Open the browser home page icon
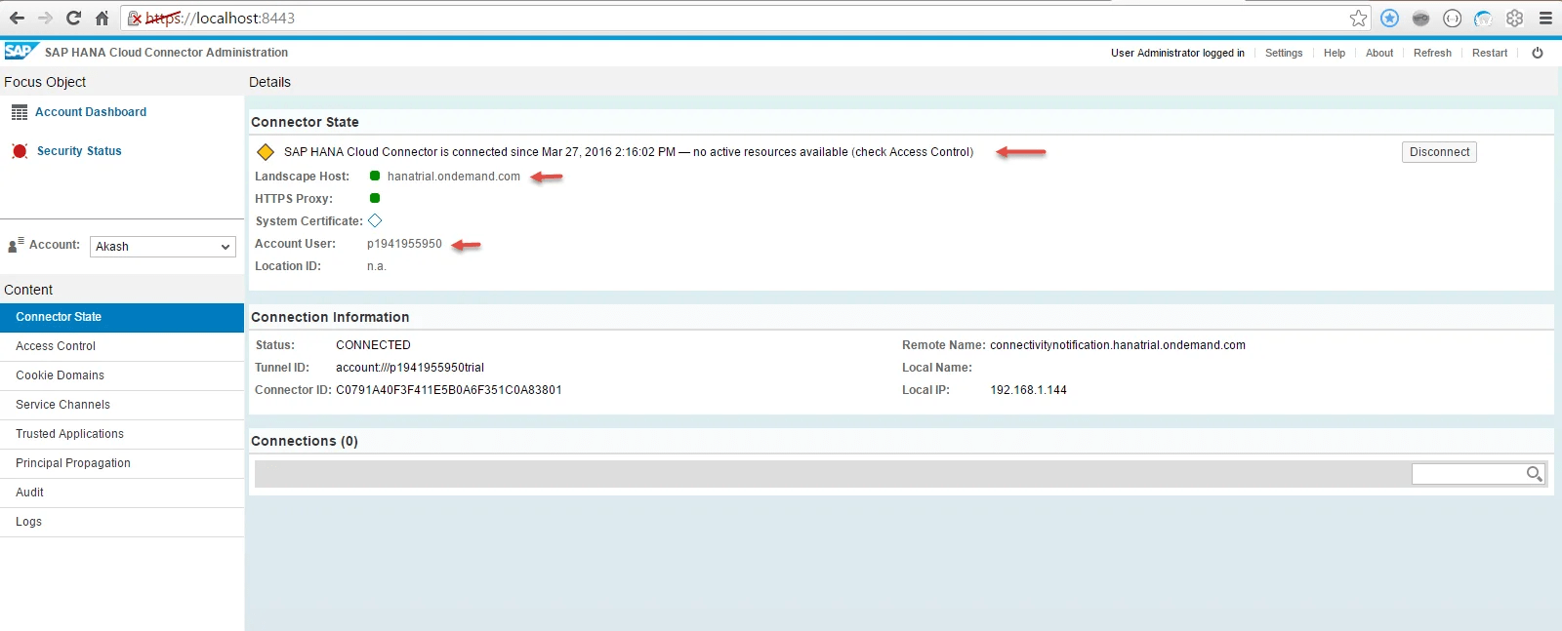Screen dimensions: 1562x631 102,18
